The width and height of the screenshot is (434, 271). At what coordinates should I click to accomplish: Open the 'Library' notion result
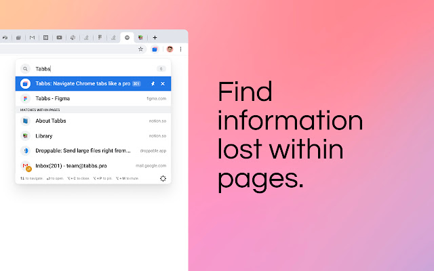click(94, 135)
